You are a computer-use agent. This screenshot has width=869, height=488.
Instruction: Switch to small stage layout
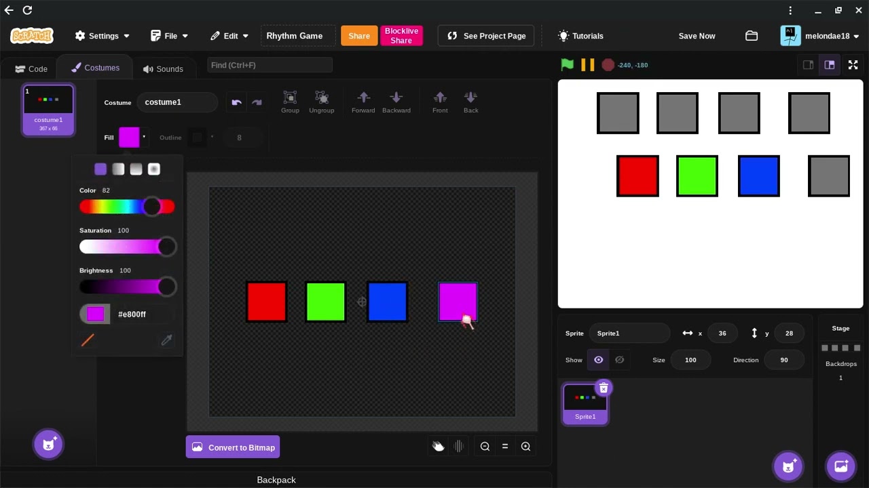pos(808,65)
